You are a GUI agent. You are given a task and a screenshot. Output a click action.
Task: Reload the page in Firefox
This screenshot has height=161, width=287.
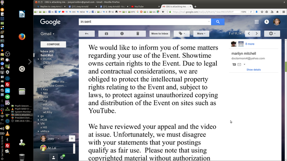click(x=251, y=12)
